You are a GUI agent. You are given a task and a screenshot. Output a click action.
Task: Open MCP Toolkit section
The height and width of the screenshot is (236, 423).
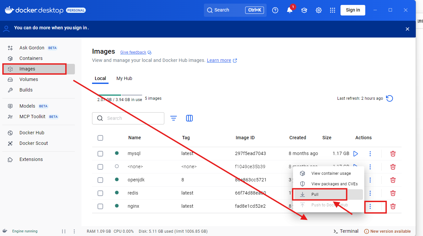[x=39, y=117]
